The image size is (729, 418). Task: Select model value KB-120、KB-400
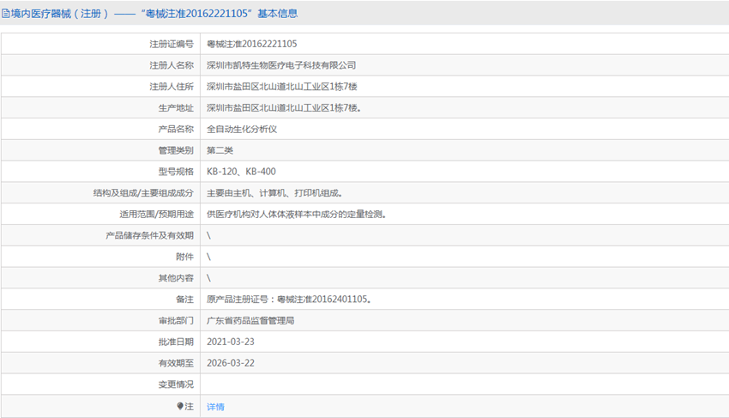tap(241, 172)
